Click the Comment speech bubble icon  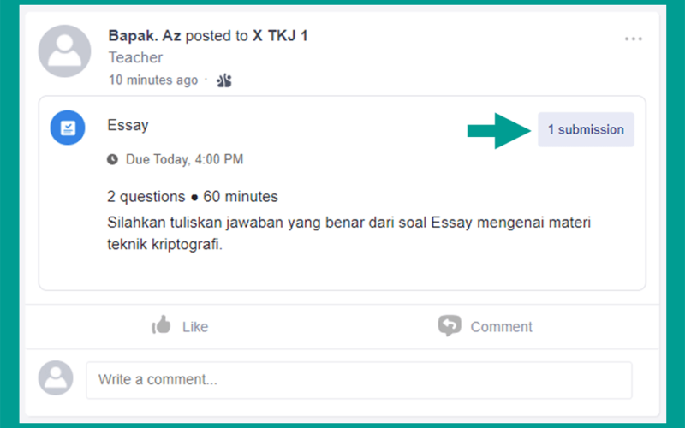coord(450,326)
